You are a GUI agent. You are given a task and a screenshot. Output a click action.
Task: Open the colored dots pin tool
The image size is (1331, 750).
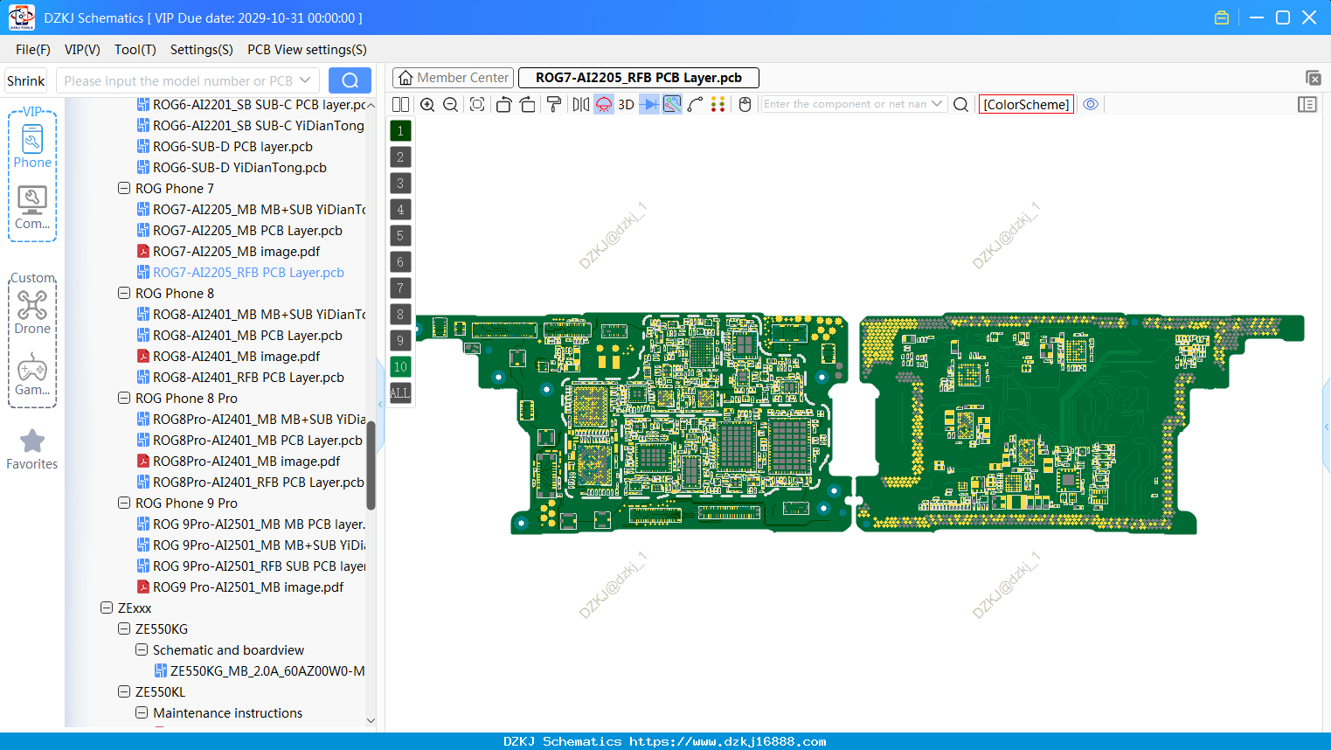point(718,104)
